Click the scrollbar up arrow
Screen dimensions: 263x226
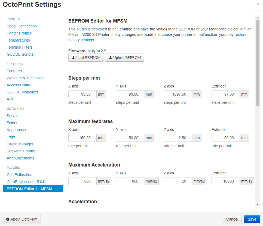point(258,18)
